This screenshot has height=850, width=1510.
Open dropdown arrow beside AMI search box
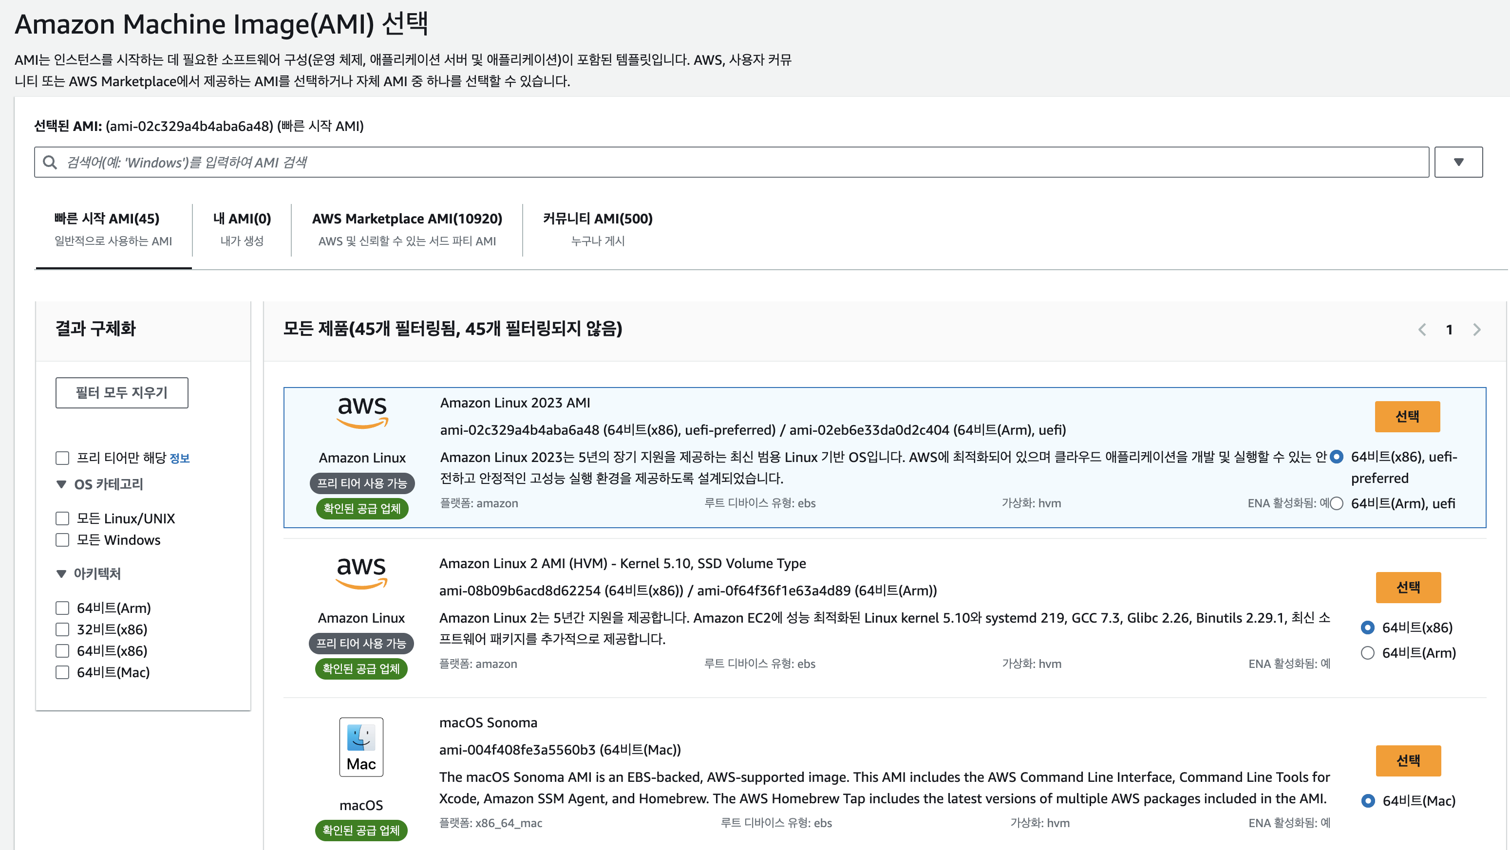pos(1458,162)
